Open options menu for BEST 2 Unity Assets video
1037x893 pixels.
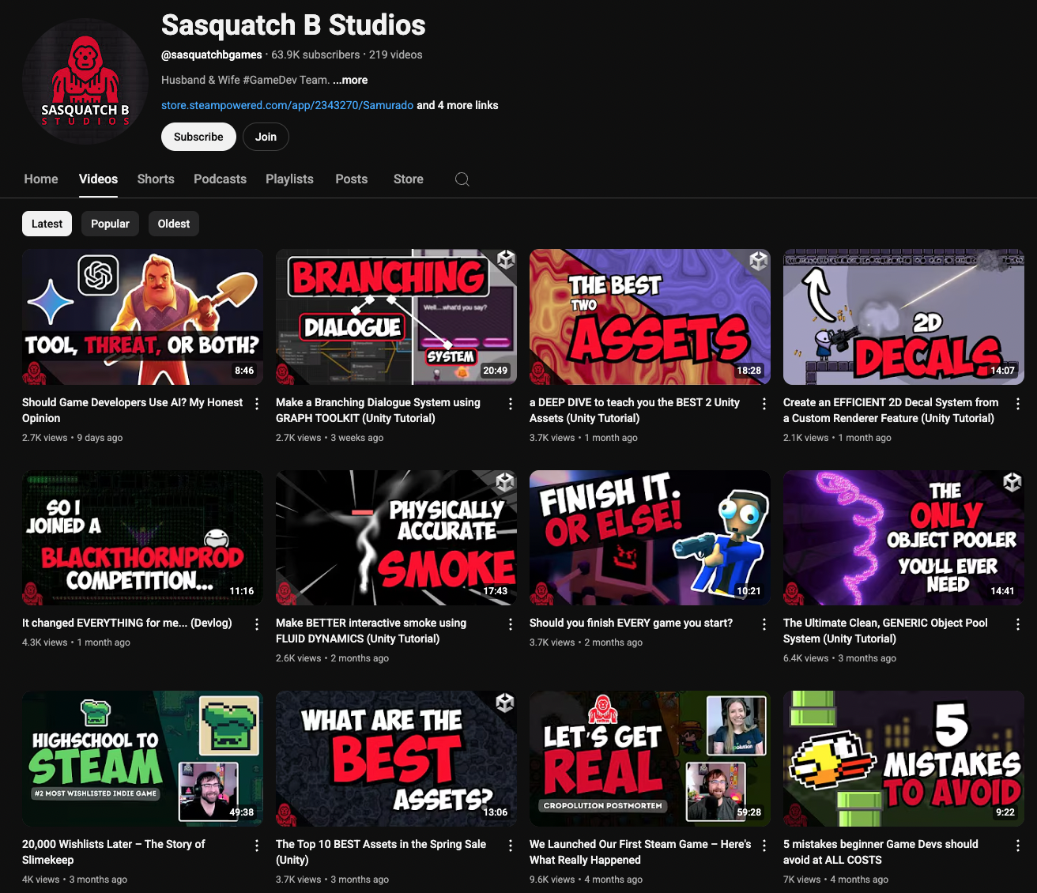[764, 404]
